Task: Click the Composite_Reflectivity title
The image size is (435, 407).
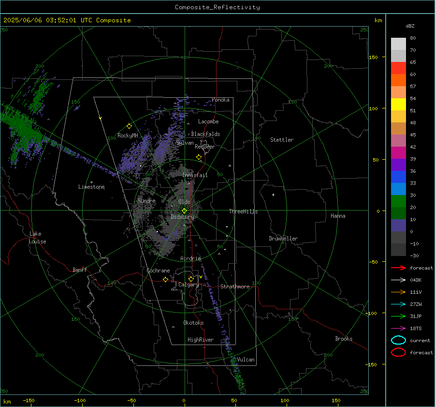Action: [217, 7]
